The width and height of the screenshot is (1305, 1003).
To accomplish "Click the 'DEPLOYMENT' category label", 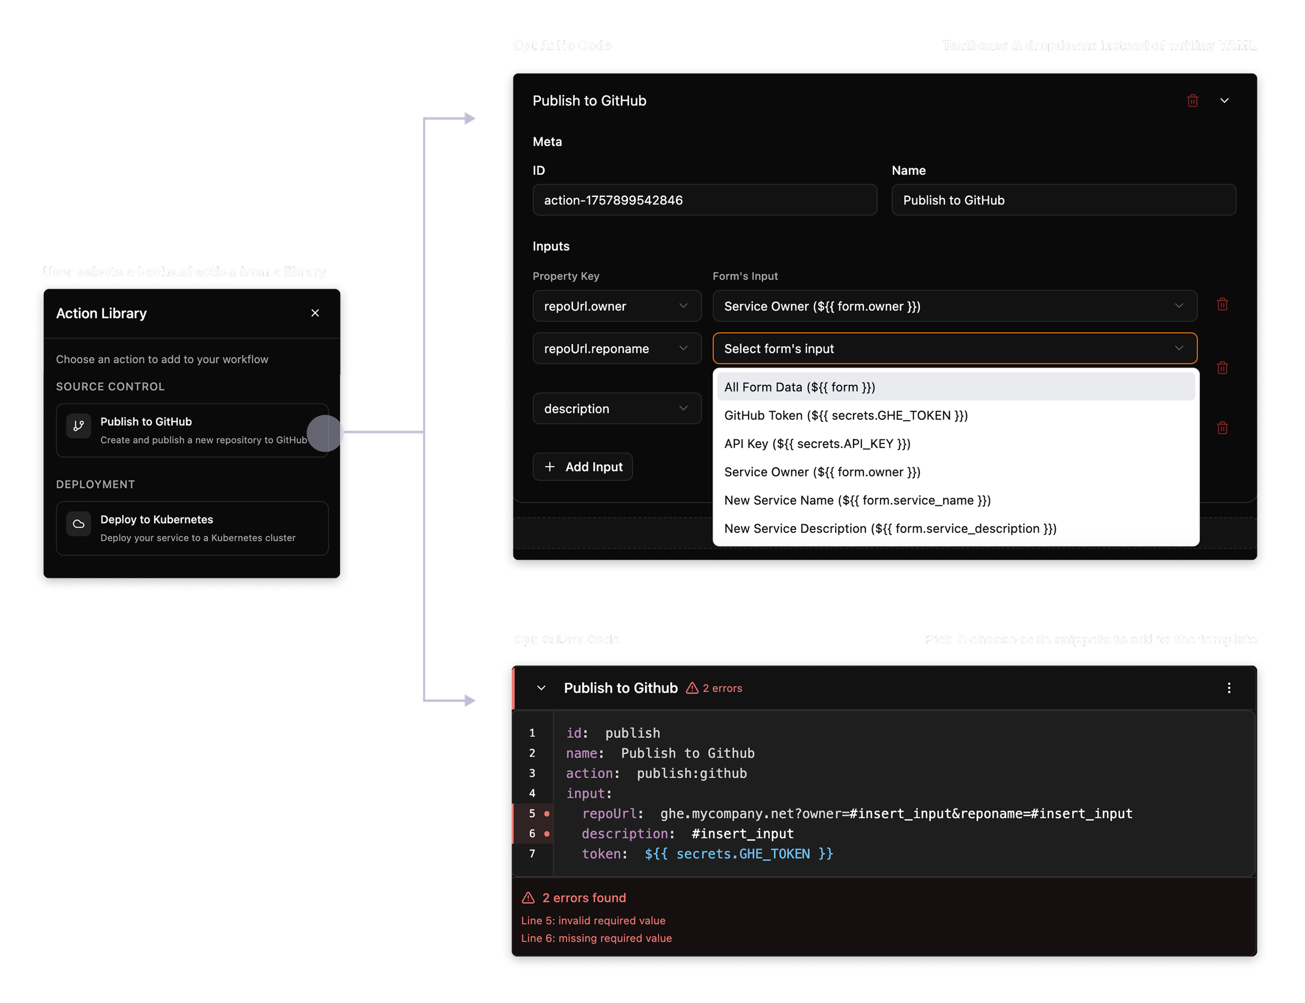I will [96, 484].
